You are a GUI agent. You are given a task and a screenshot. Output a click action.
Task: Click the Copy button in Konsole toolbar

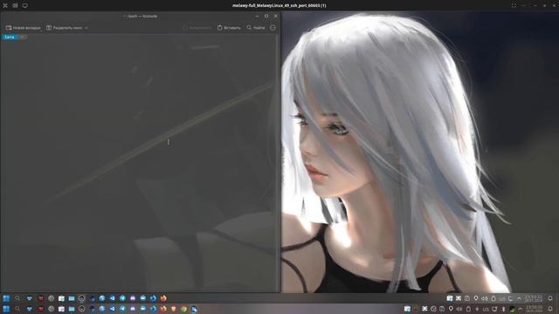(x=197, y=28)
